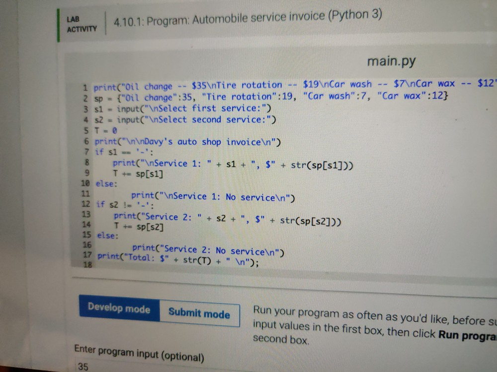Viewport: 497px width, 372px height.
Task: Switch to Develop mode
Action: click(119, 308)
